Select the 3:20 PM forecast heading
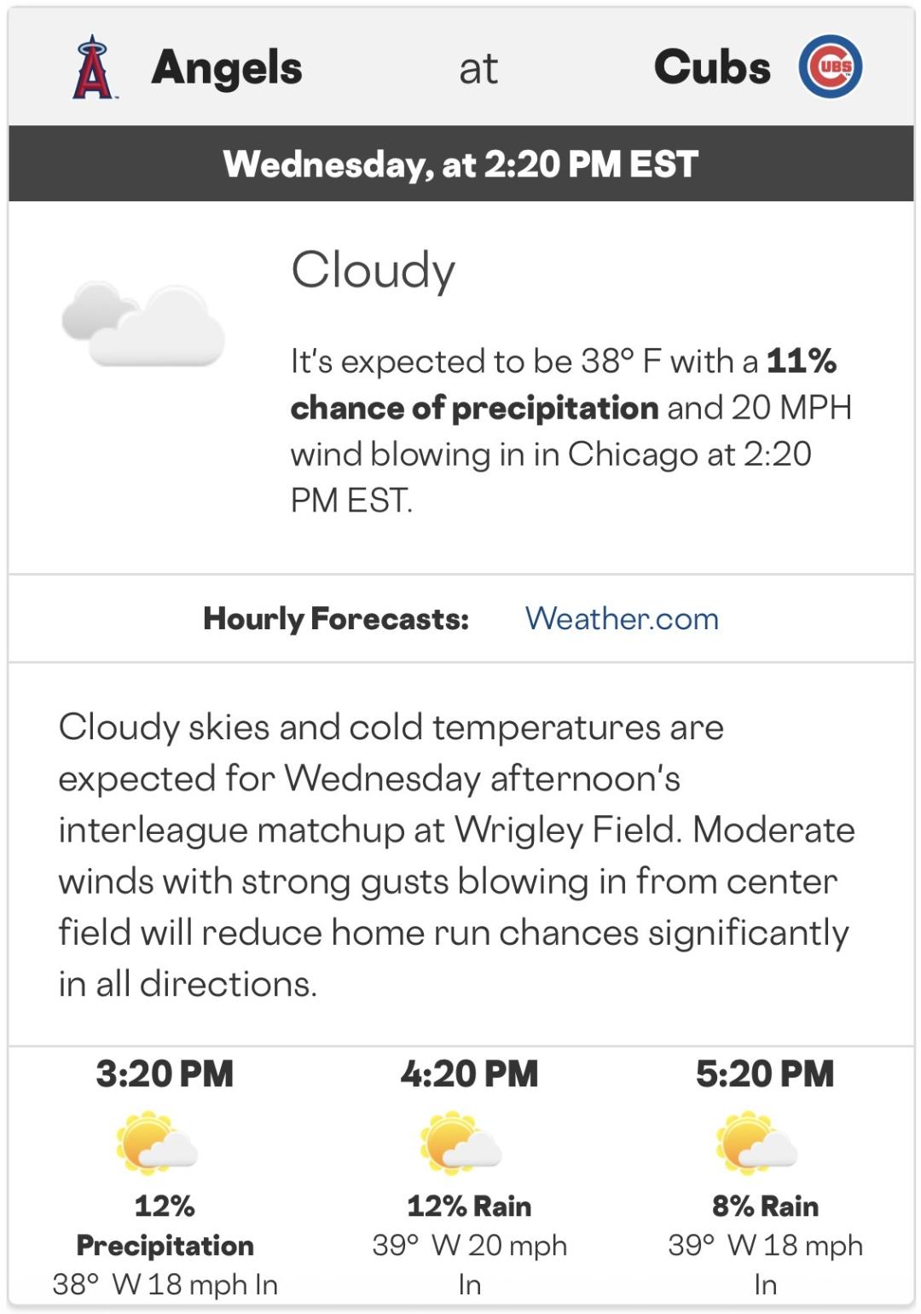The width and height of the screenshot is (921, 1314). point(165,1074)
